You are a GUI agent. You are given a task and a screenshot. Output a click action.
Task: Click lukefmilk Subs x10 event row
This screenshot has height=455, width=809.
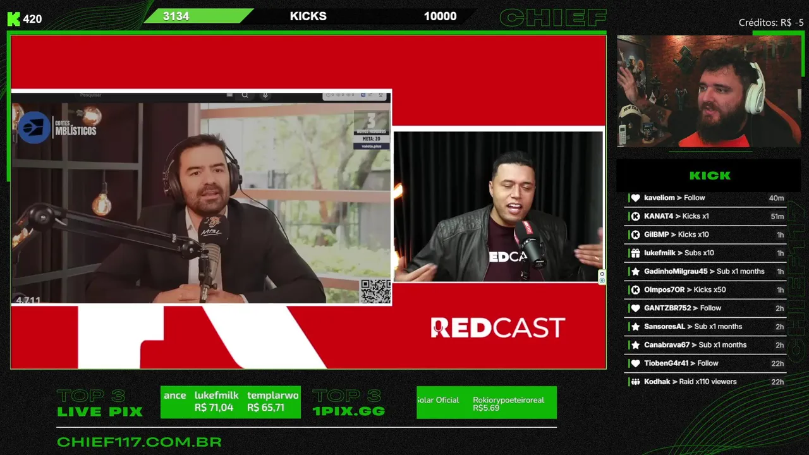pos(706,253)
